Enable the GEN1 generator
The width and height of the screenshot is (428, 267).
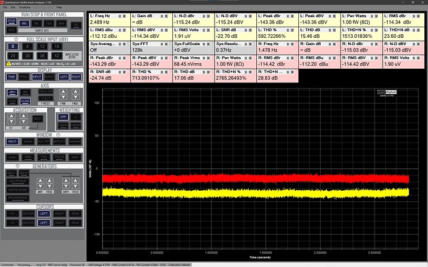pos(11,173)
